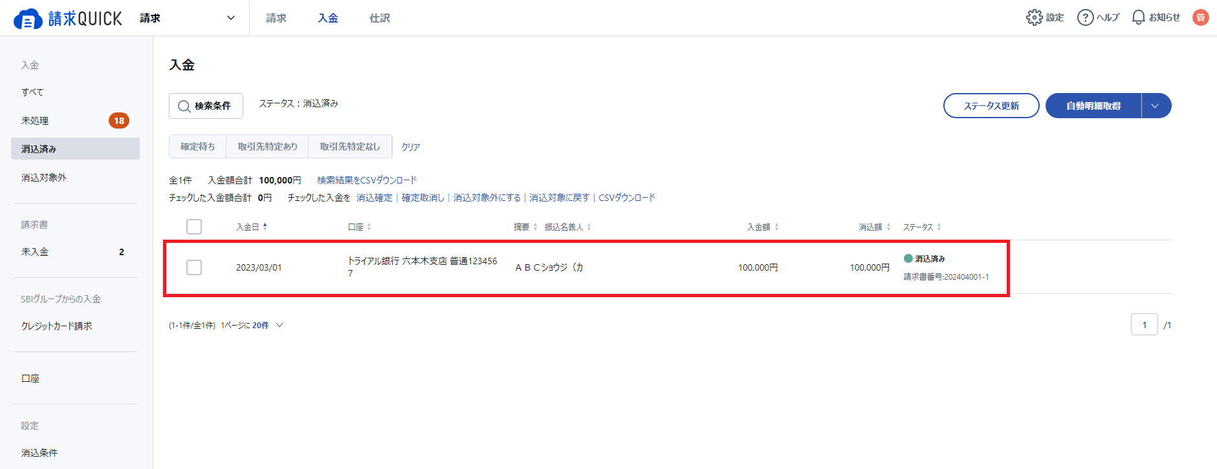The height and width of the screenshot is (469, 1217).
Task: Click the 2023/03/01 date cell
Action: coord(259,267)
